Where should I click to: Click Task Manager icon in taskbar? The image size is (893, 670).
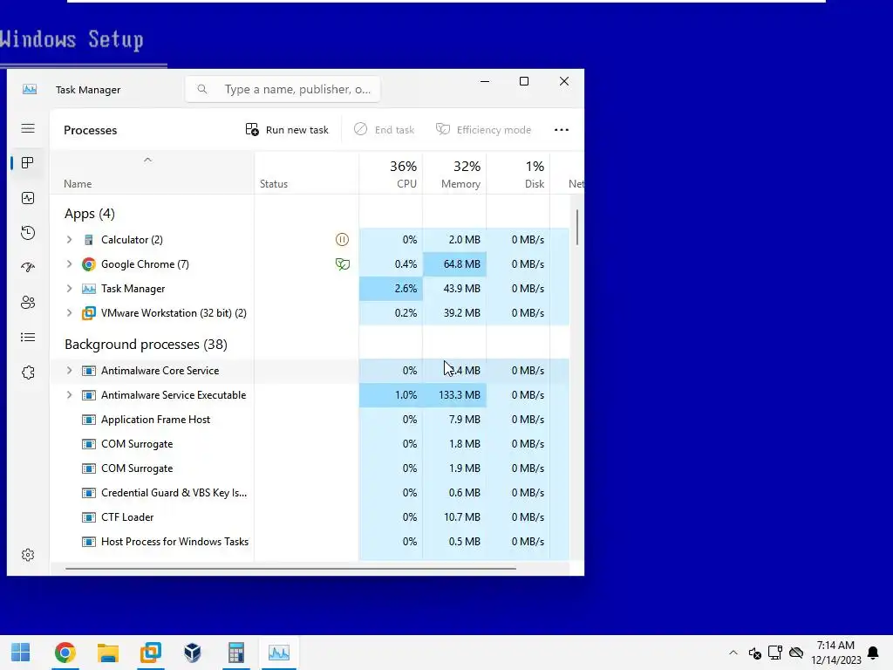[x=278, y=653]
